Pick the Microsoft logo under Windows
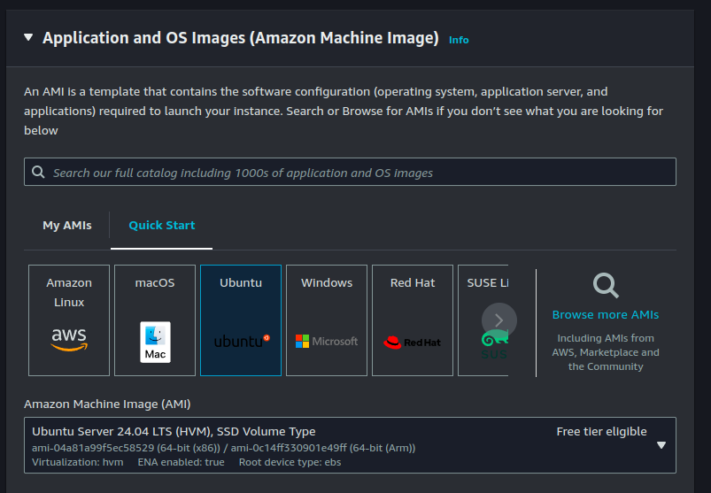711x493 pixels. tap(327, 342)
